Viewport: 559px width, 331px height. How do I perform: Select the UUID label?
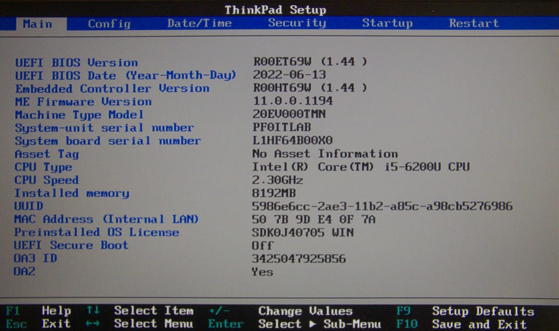(x=29, y=206)
